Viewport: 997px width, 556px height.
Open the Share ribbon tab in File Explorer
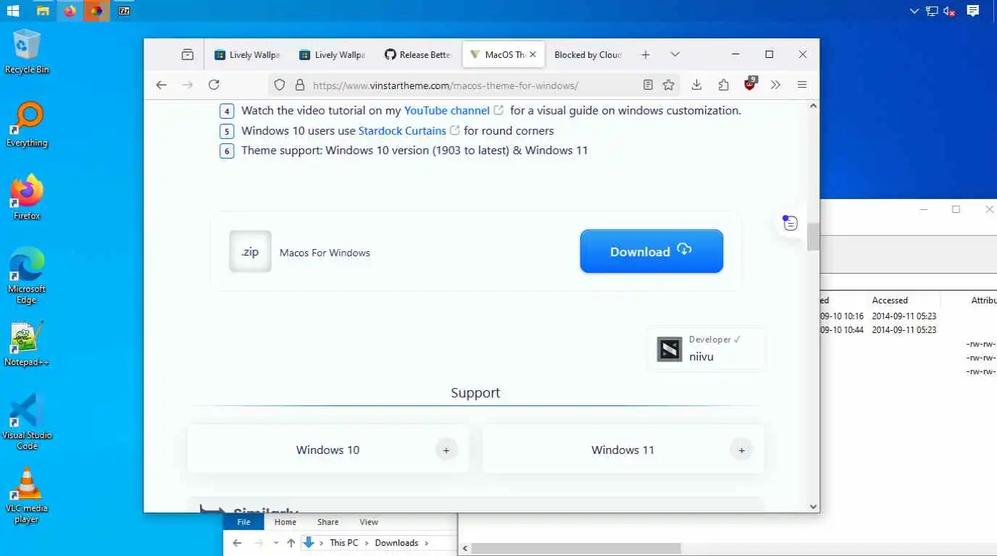328,522
